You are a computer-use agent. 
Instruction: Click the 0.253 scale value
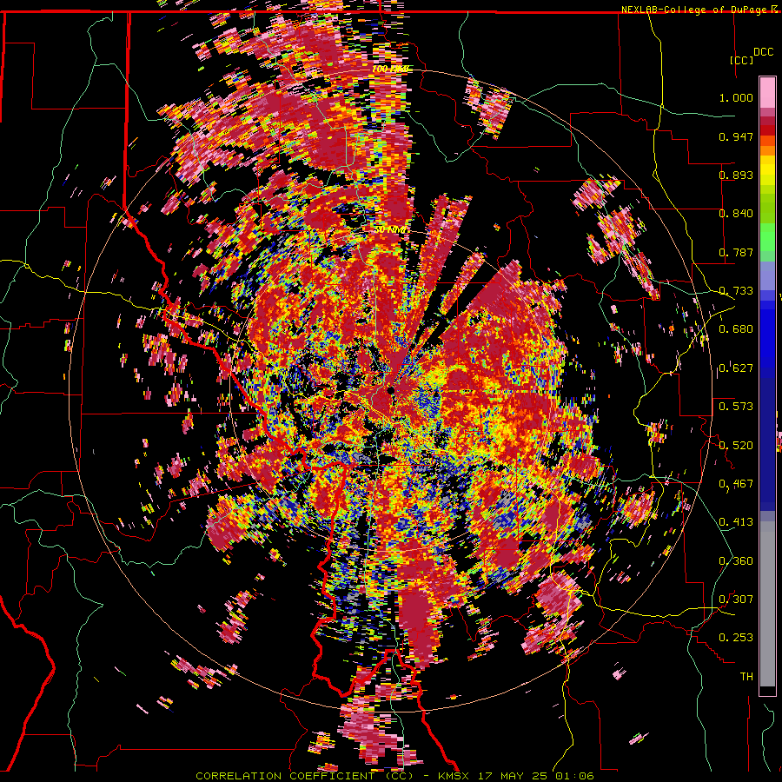click(x=736, y=638)
